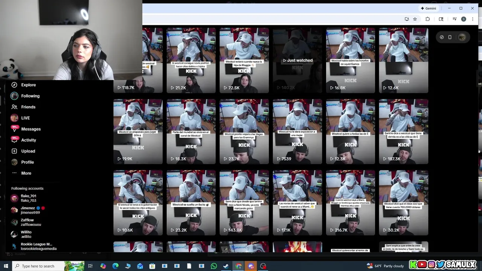The width and height of the screenshot is (482, 271).
Task: Click the Gemini button in Chrome
Action: 429,8
